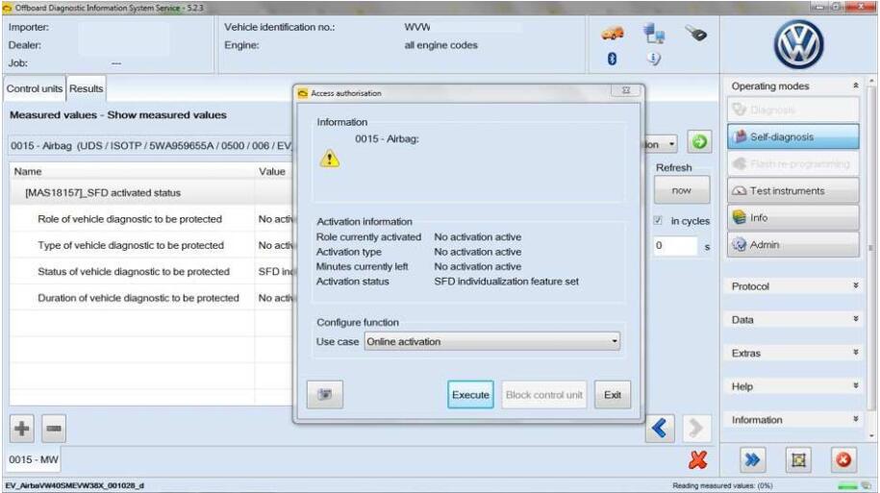880x493 pixels.
Task: Close the Access authorisation dialog
Action: (626, 90)
